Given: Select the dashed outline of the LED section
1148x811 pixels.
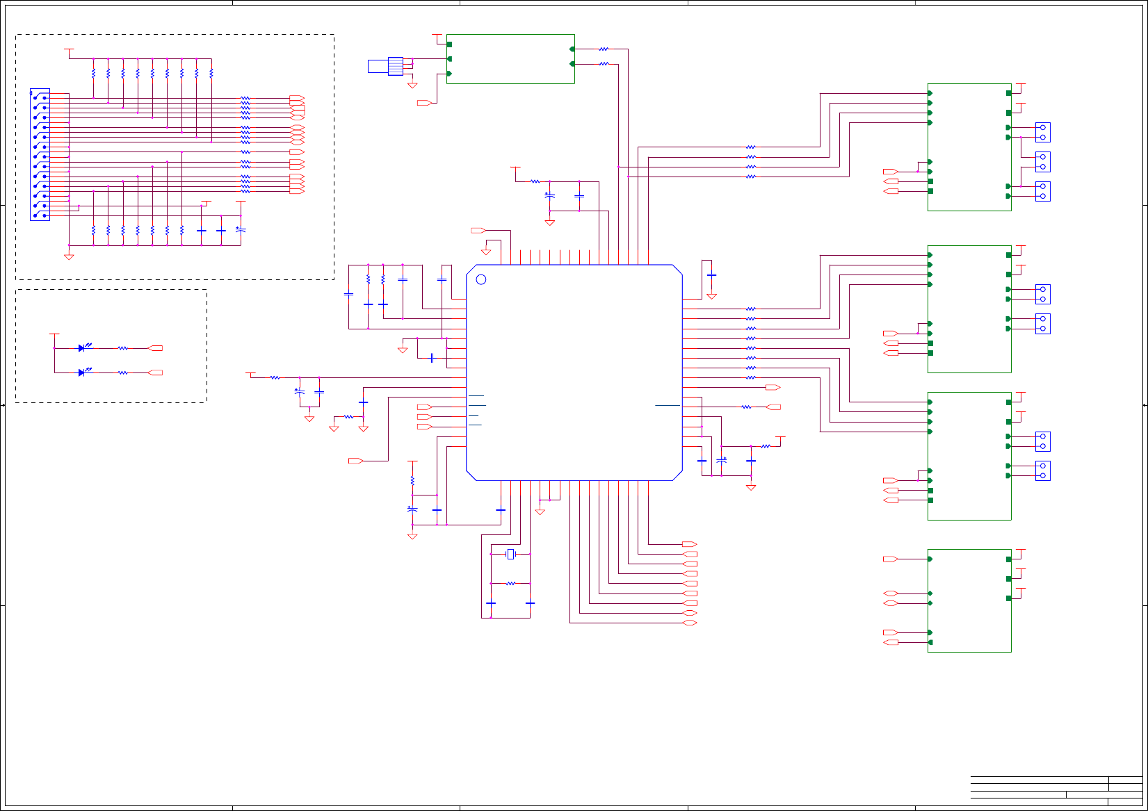Looking at the screenshot, I should tap(111, 346).
